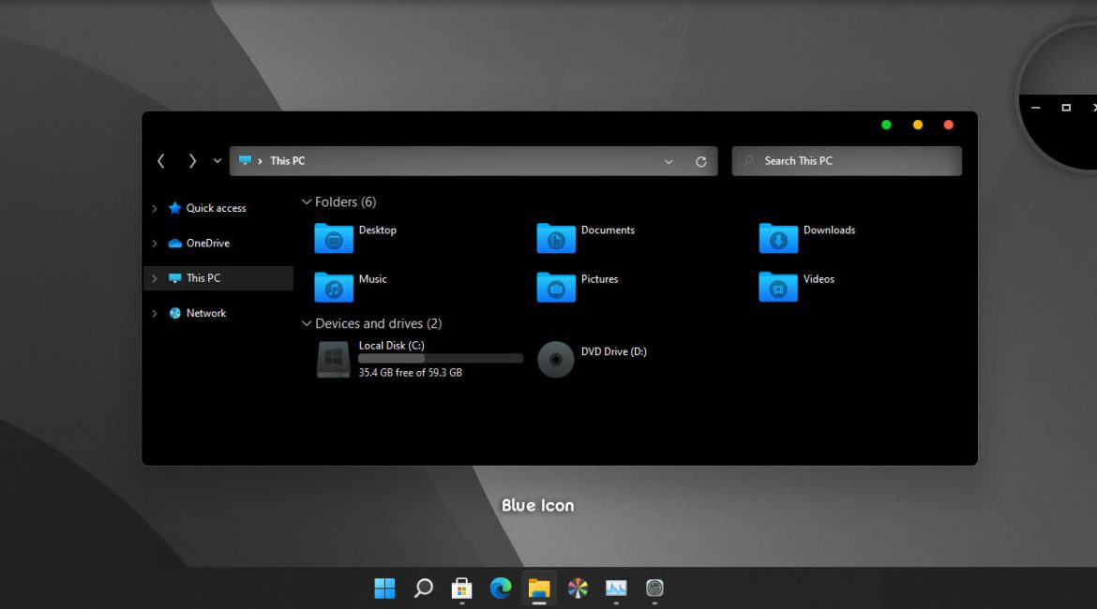Launch Microsoft Store from taskbar

click(461, 588)
